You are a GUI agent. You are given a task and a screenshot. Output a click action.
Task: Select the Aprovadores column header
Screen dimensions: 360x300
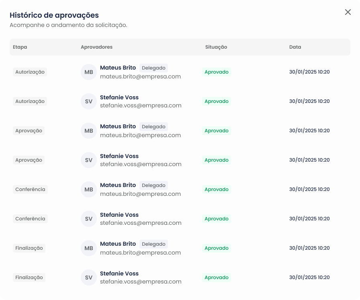point(97,47)
